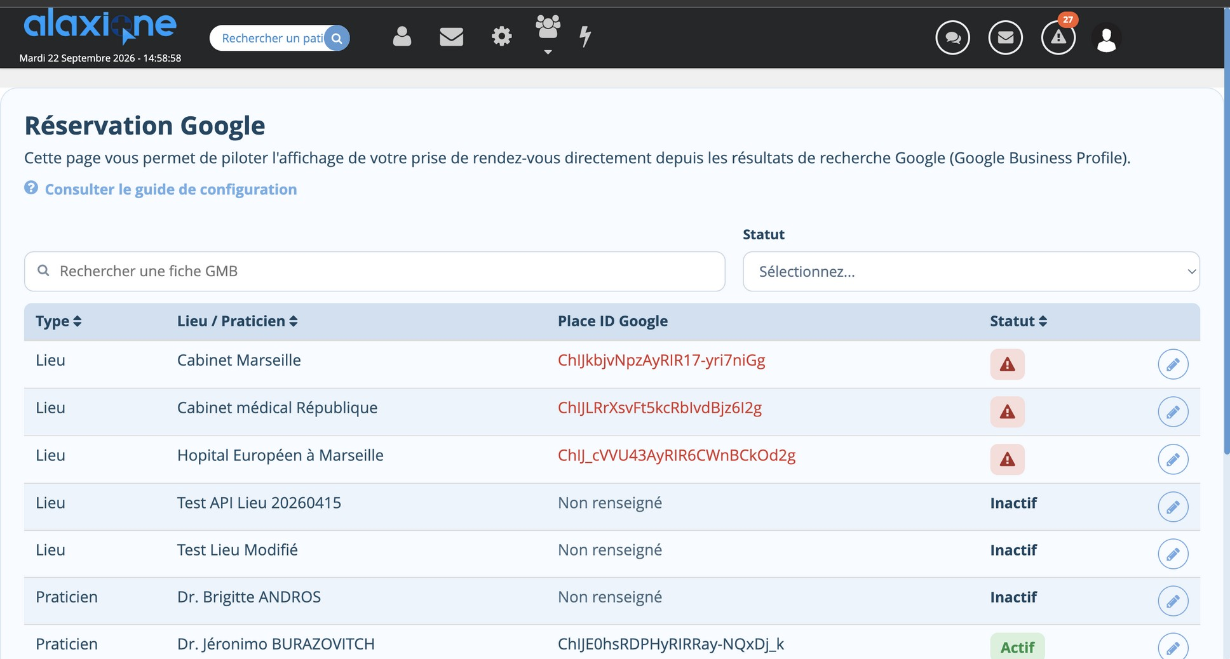Click Place ID ChIJkbjvNpzAyRIR17-yri7niGg
Viewport: 1230px width, 659px height.
pyautogui.click(x=661, y=361)
